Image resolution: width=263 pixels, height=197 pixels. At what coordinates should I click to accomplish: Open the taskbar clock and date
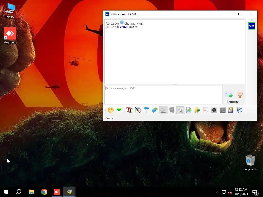coord(241,192)
